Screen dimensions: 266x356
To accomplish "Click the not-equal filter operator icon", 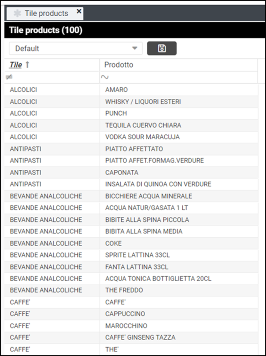I will point(9,77).
